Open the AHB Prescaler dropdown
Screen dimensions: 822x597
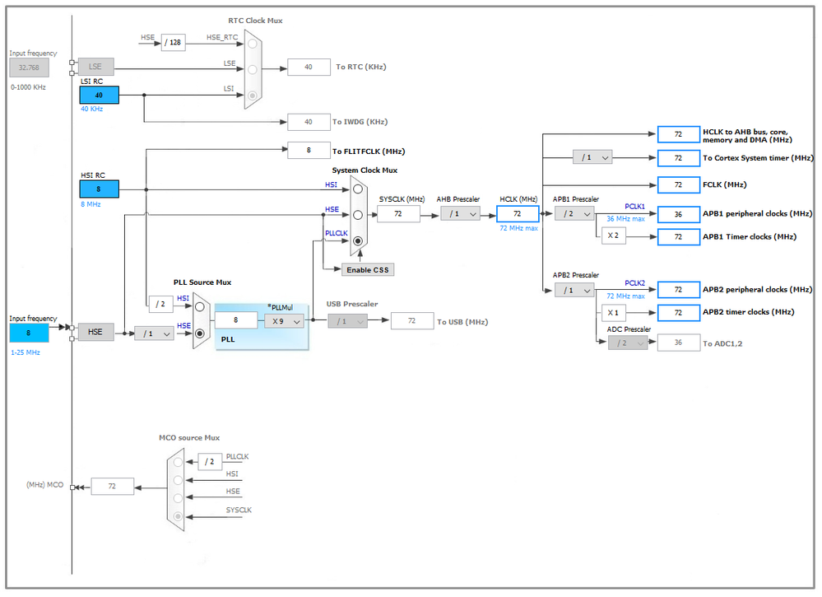(460, 214)
